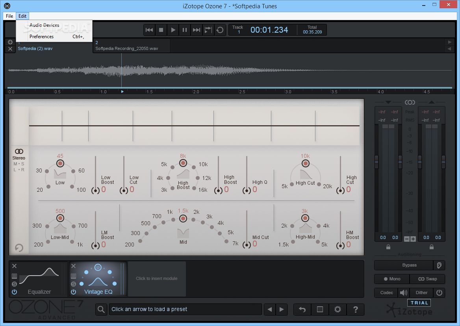This screenshot has height=326, width=460.
Task: Load previous preset with left arrow
Action: 270,309
